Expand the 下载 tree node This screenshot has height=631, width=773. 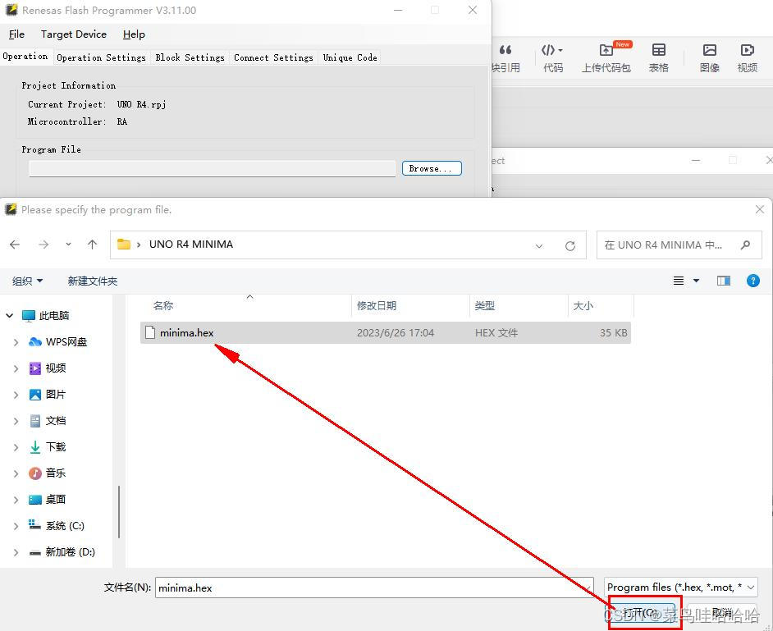(x=16, y=447)
